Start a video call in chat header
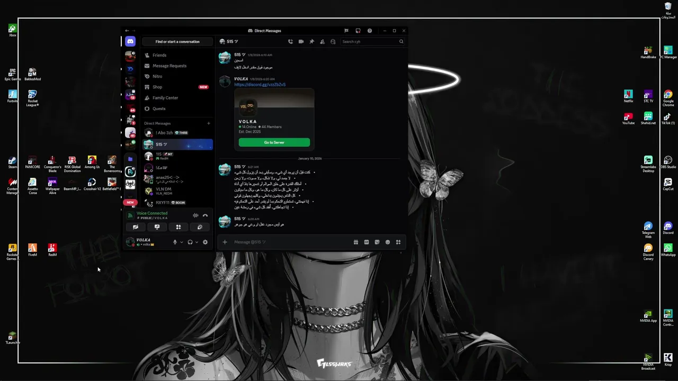This screenshot has width=678, height=381. (301, 41)
